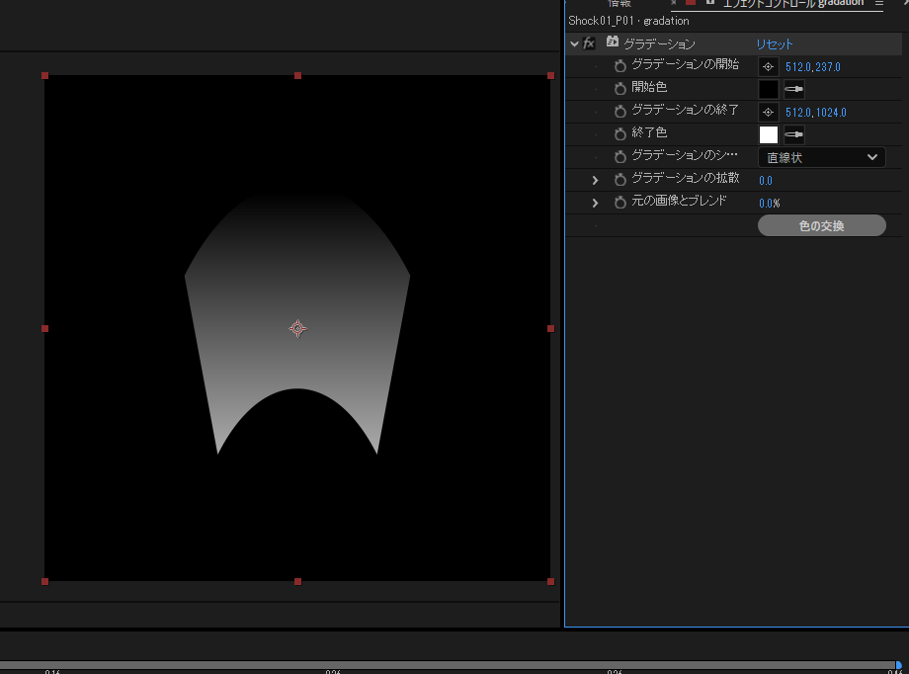Screen dimensions: 909x674
Task: Toggle the fx switch for グラデーション effect
Action: point(590,43)
